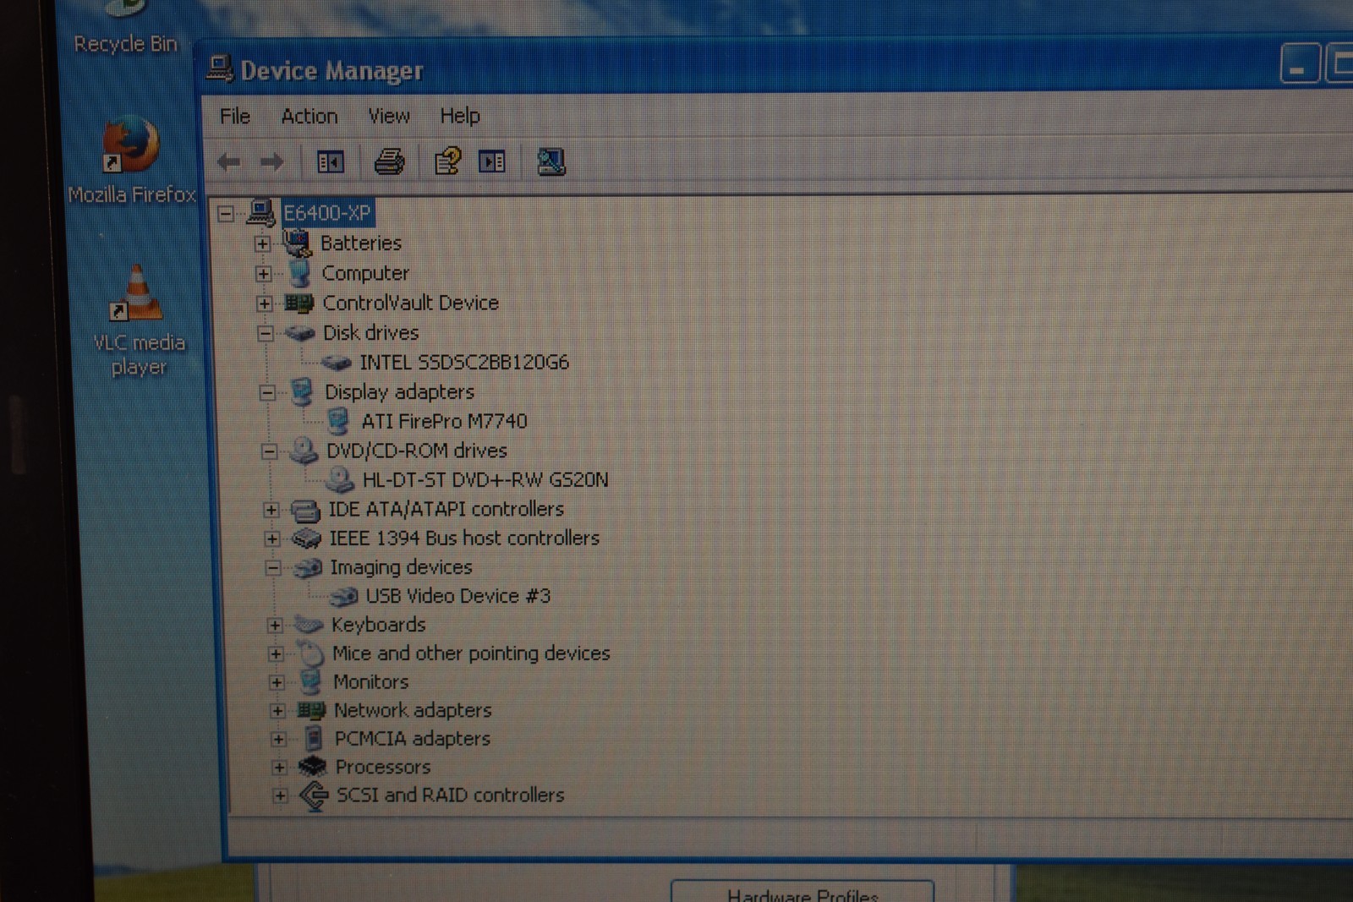The width and height of the screenshot is (1353, 902).
Task: Collapse the Imaging devices node
Action: pyautogui.click(x=272, y=567)
